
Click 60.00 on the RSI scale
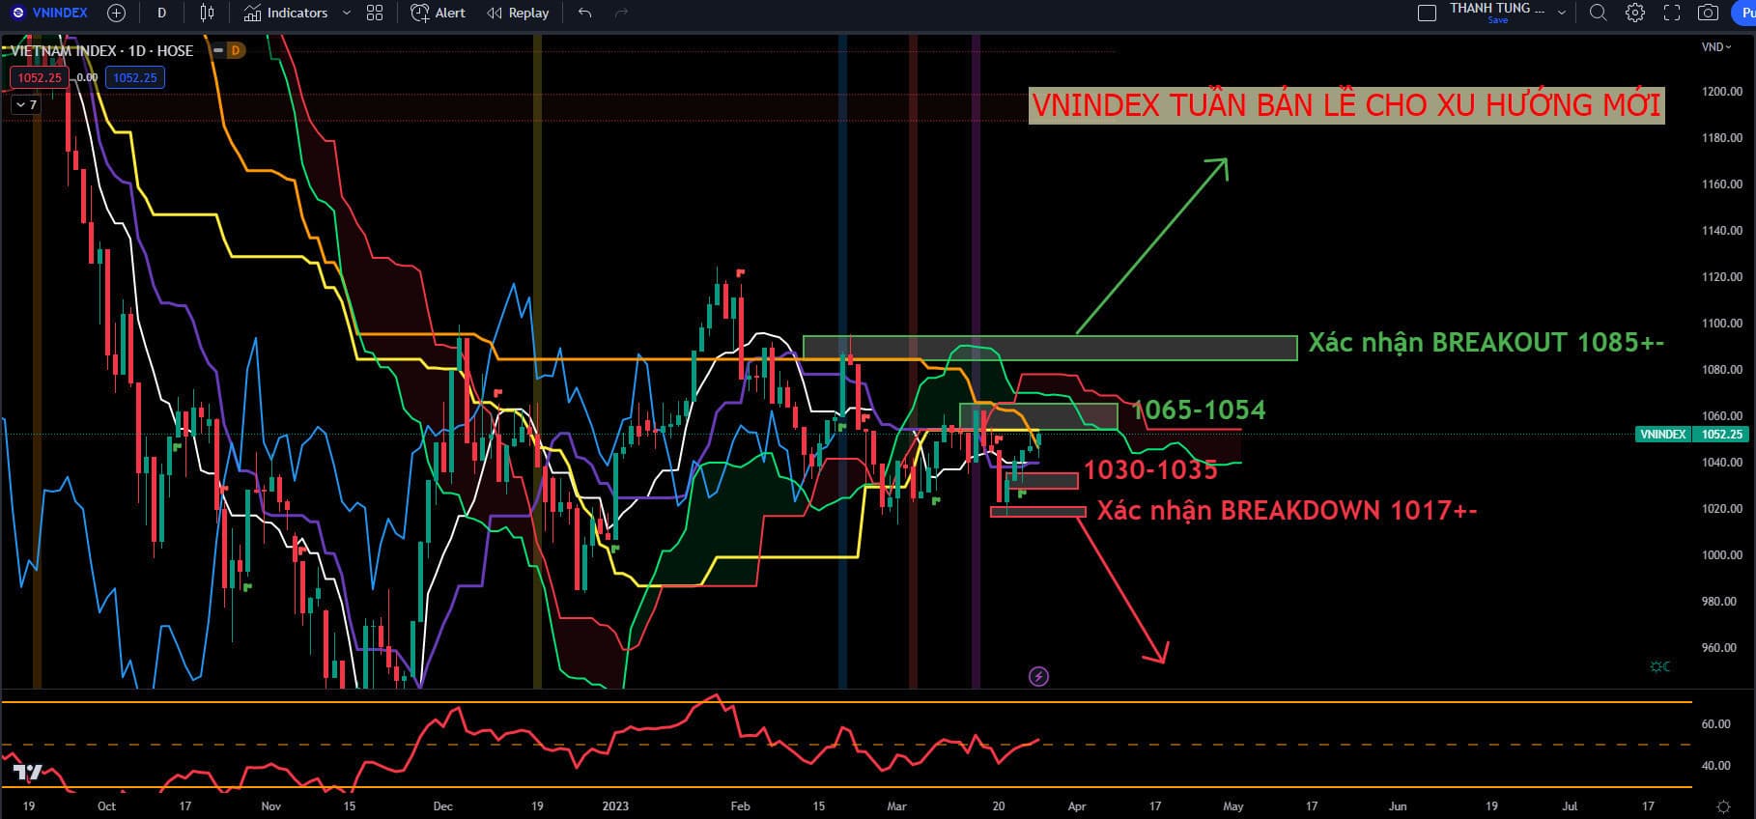(x=1715, y=724)
